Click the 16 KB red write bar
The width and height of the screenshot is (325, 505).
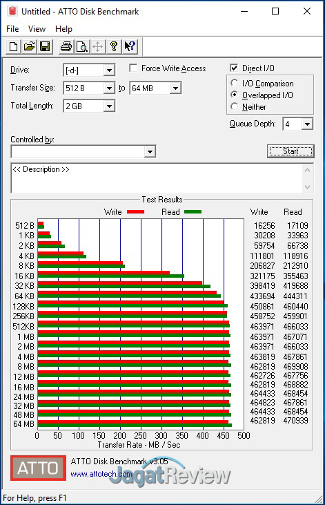tap(104, 273)
